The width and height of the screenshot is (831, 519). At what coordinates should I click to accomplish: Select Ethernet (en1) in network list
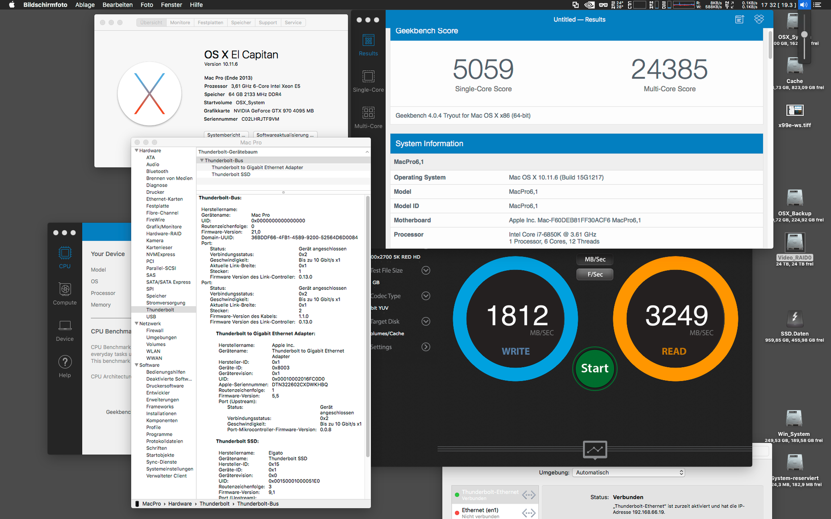495,512
